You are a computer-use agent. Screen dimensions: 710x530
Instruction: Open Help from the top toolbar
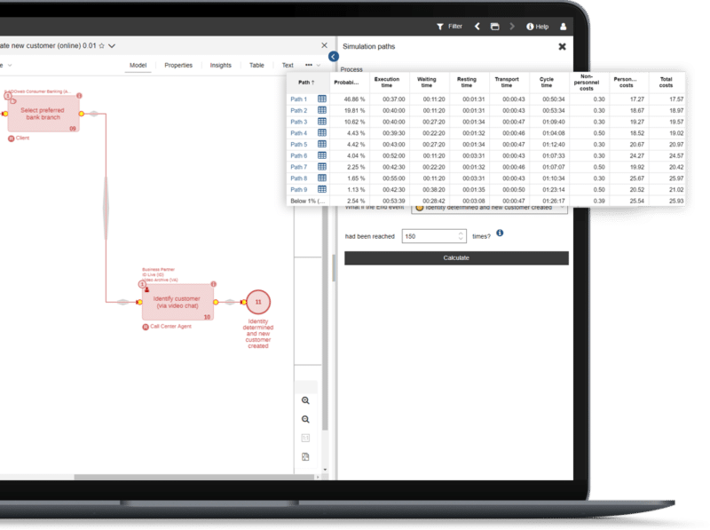point(537,26)
